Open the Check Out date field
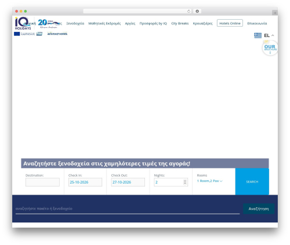Screen dimensions: 290x245 128,182
